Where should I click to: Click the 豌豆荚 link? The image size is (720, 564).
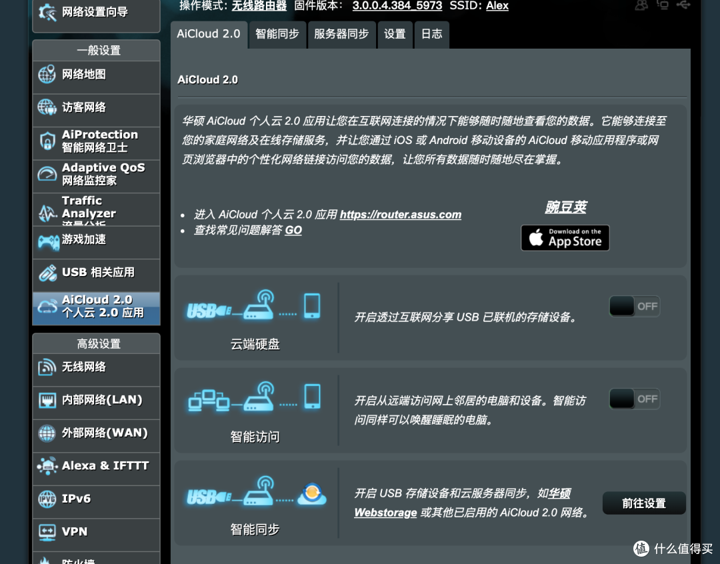(x=566, y=207)
